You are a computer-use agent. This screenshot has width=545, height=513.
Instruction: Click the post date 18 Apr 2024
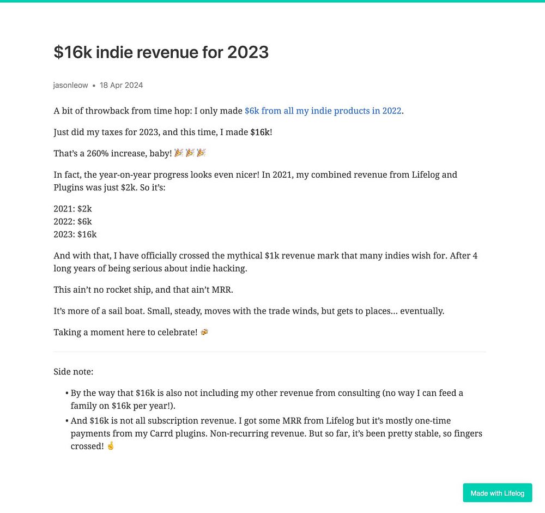(x=121, y=85)
